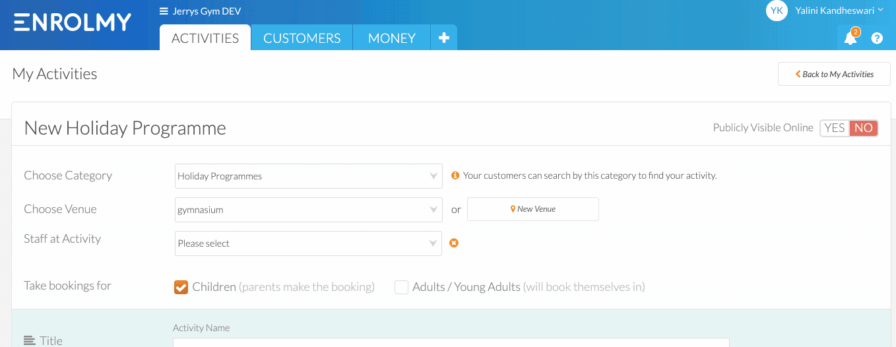Open the hamburger menu beside Jerrys Gym DEV

pyautogui.click(x=164, y=11)
